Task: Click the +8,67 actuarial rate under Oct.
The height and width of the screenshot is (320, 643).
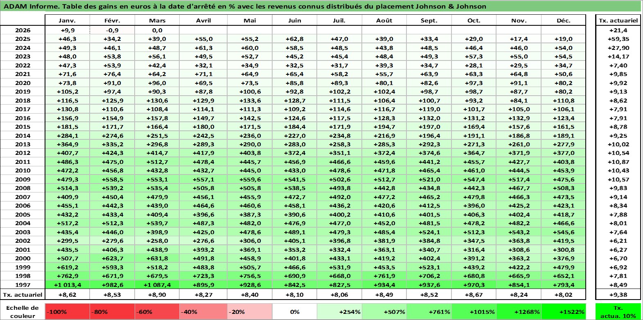Action: pos(474,295)
